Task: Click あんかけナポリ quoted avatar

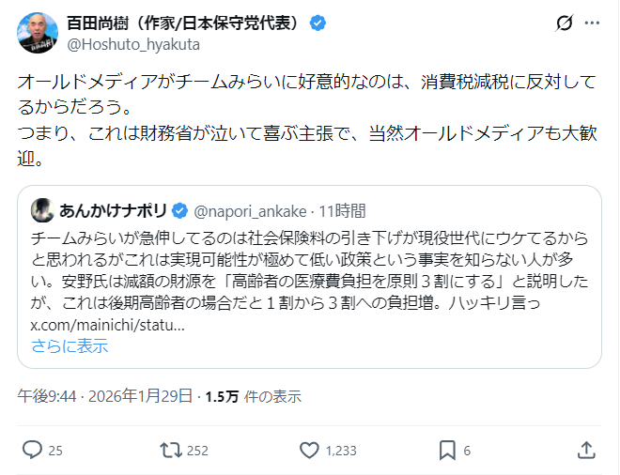Action: click(x=42, y=209)
